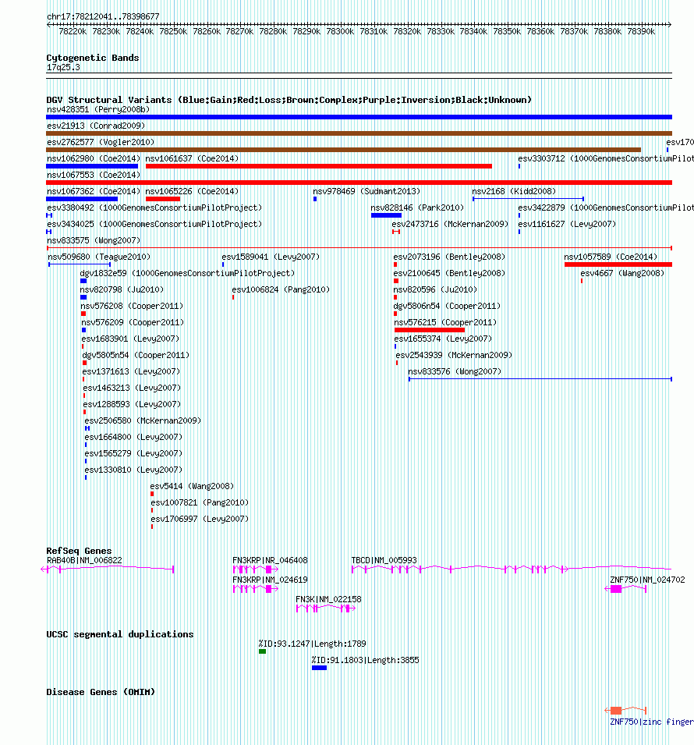Click the chr17:78212041..78398677 coordinate label
694x745 pixels.
[103, 16]
